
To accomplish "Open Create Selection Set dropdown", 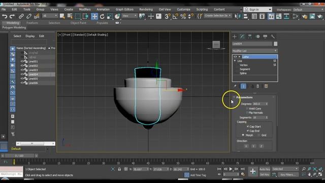I will pos(218,16).
